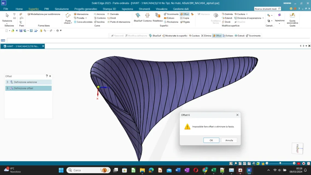Click Elimina in the command bar
The width and height of the screenshot is (311, 175).
tap(206, 36)
